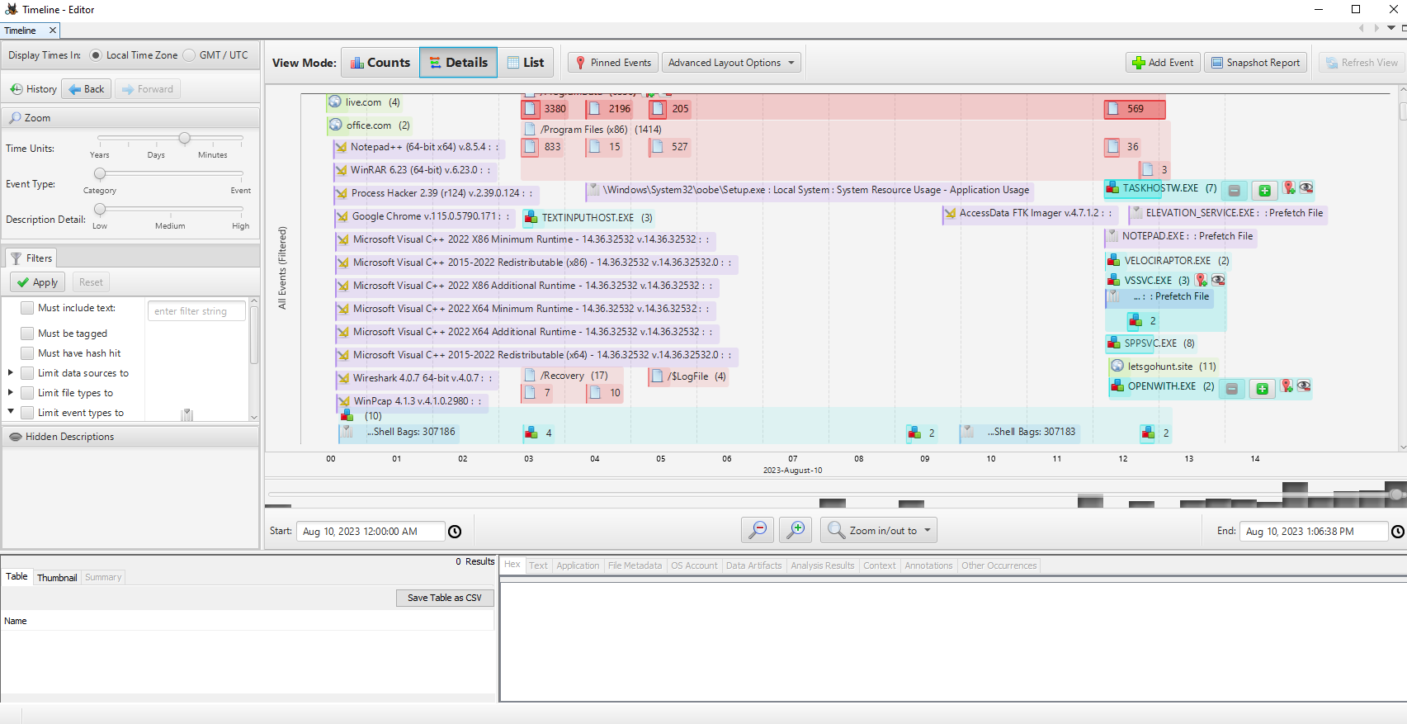Adjust the Description Detail slider handle

tap(100, 209)
